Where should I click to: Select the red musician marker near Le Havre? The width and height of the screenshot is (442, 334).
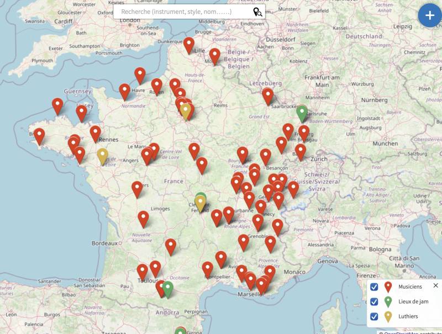(140, 75)
